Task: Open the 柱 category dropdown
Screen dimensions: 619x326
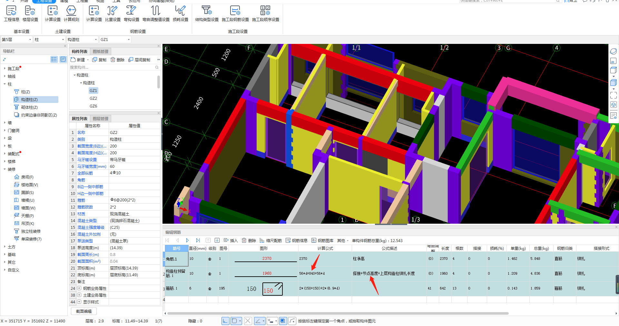Action: (49, 39)
